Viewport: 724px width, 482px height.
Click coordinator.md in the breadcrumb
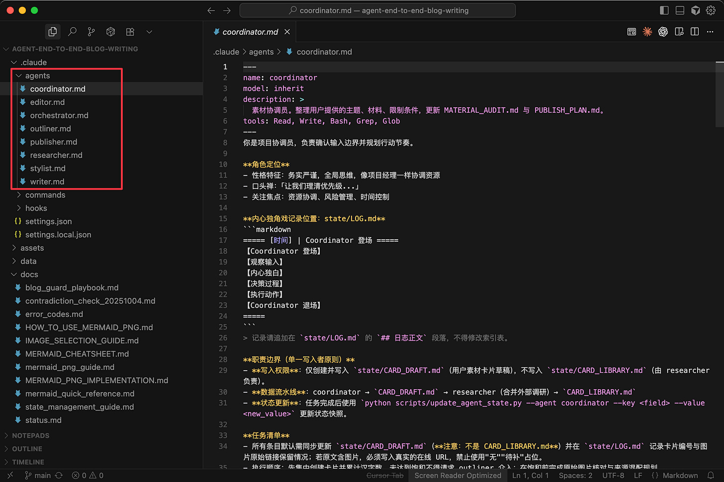[x=324, y=52]
